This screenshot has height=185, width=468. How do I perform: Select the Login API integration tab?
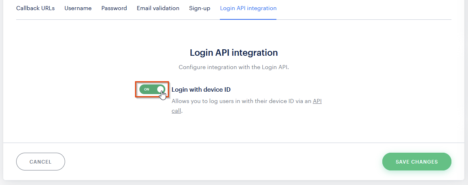click(x=248, y=8)
